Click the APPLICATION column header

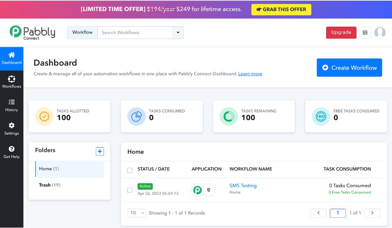tap(206, 169)
